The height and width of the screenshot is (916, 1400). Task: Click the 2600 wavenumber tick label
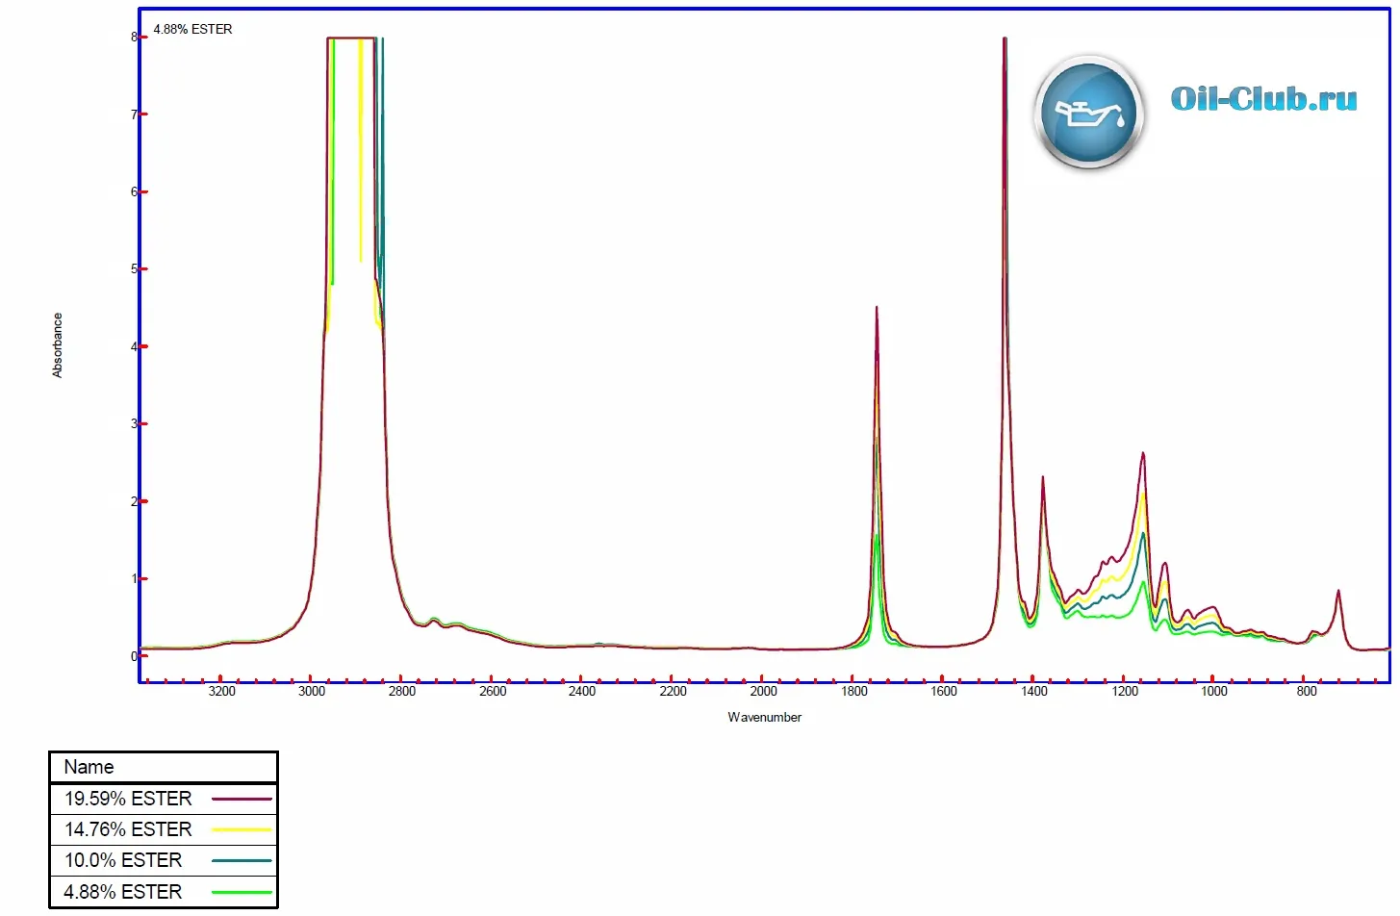(493, 691)
